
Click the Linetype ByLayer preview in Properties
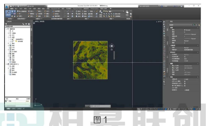(190, 34)
